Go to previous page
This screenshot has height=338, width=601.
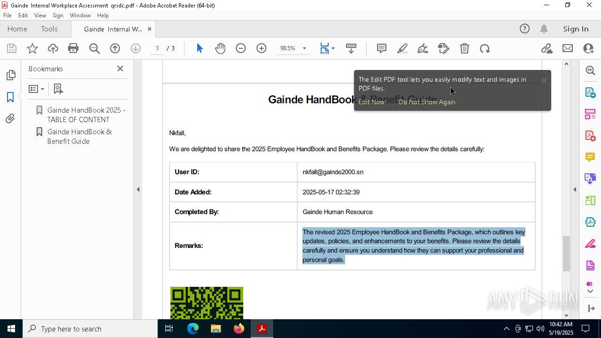[x=115, y=48]
